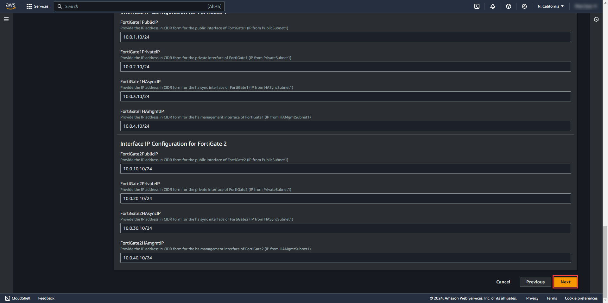Viewport: 608px width, 303px height.
Task: Open the settings gear icon
Action: pos(524,6)
